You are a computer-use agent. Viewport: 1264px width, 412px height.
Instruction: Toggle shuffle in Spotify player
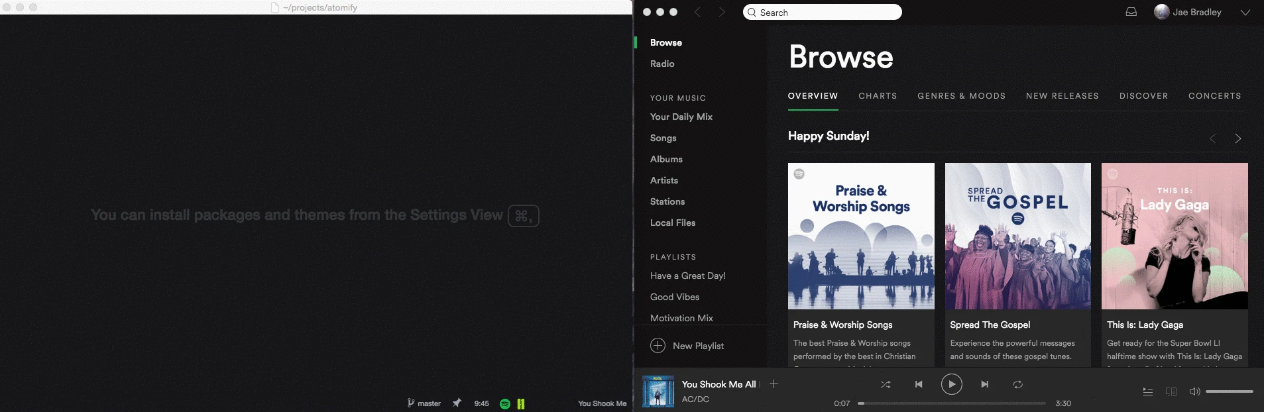pyautogui.click(x=885, y=384)
